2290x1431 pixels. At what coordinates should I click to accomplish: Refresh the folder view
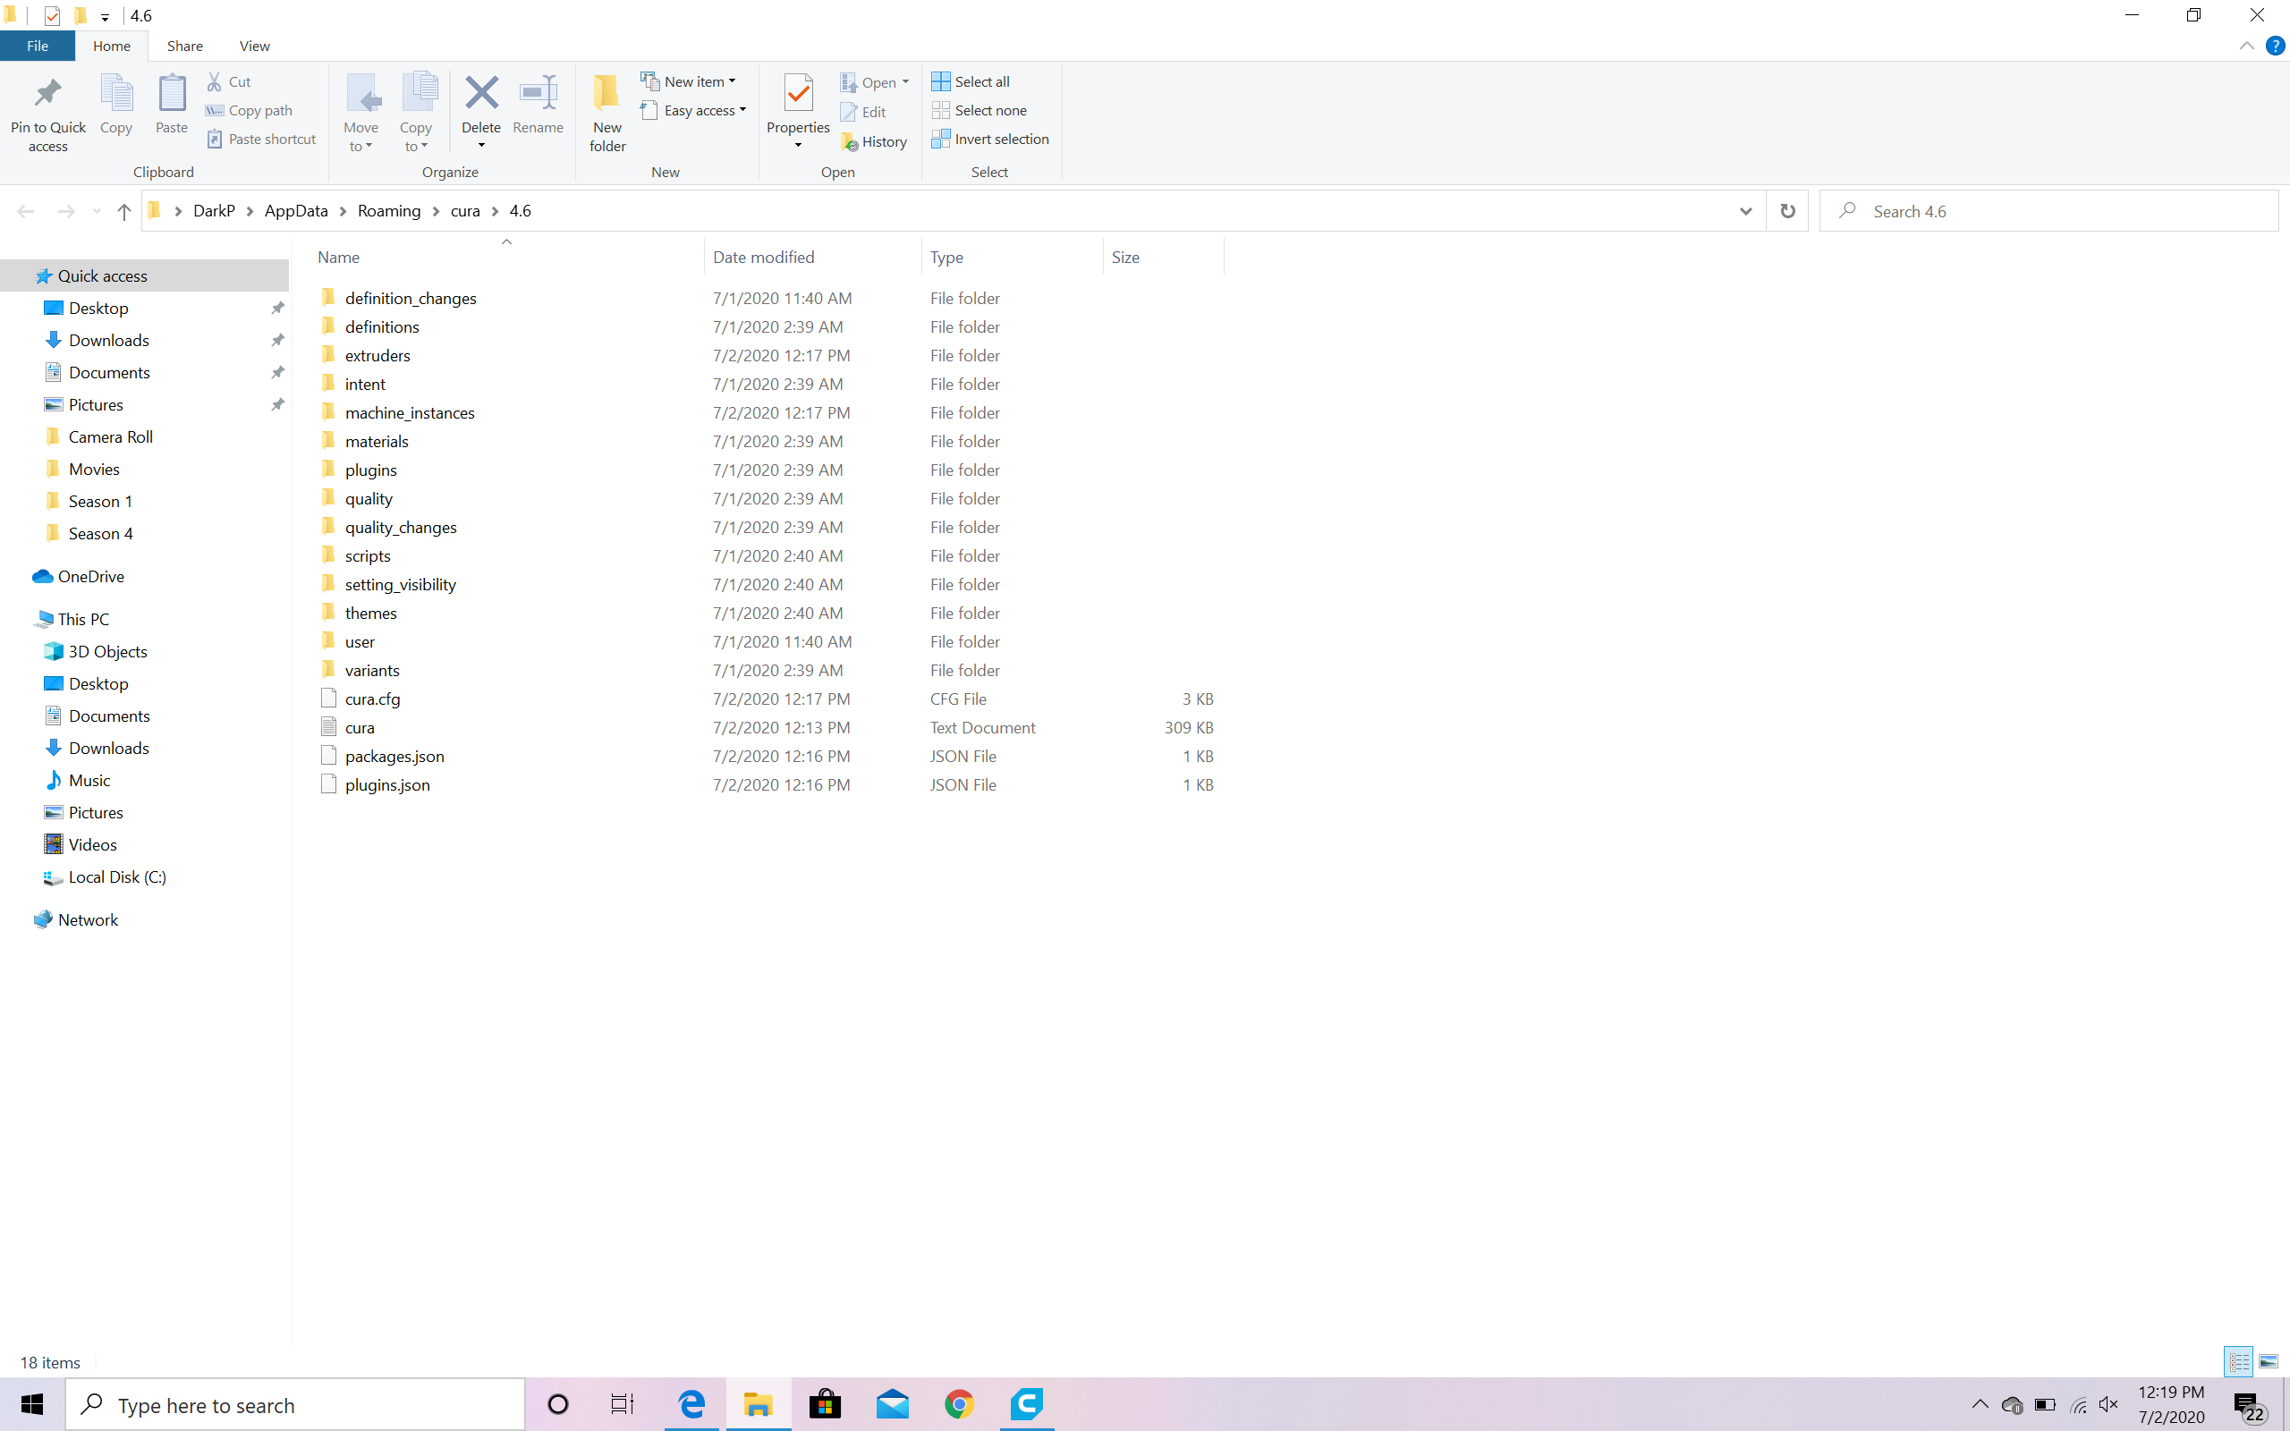pos(1786,211)
